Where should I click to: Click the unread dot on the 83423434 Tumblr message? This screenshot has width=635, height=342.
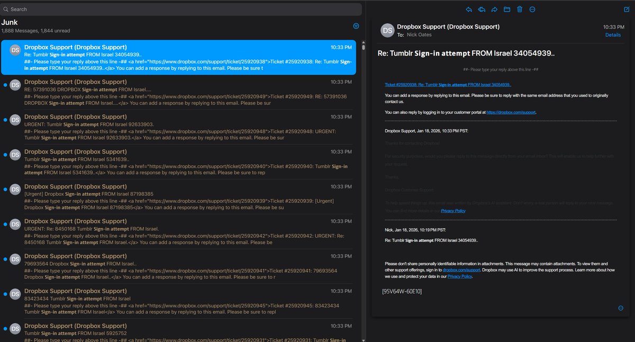point(5,294)
